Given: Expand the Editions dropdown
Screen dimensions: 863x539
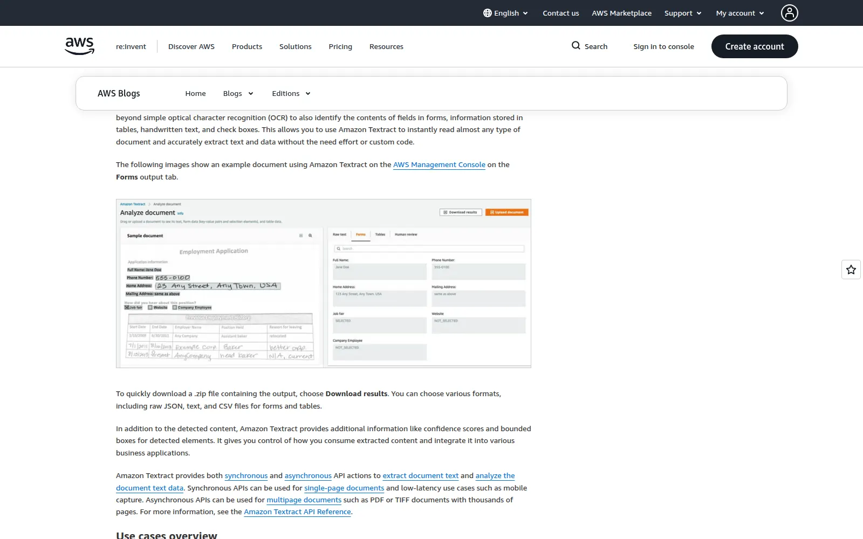Looking at the screenshot, I should 291,93.
